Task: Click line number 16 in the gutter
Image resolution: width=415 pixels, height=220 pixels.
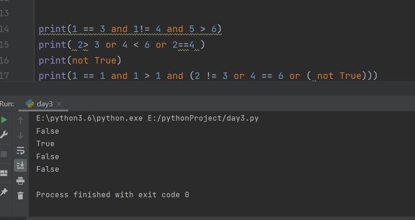Action: point(4,60)
